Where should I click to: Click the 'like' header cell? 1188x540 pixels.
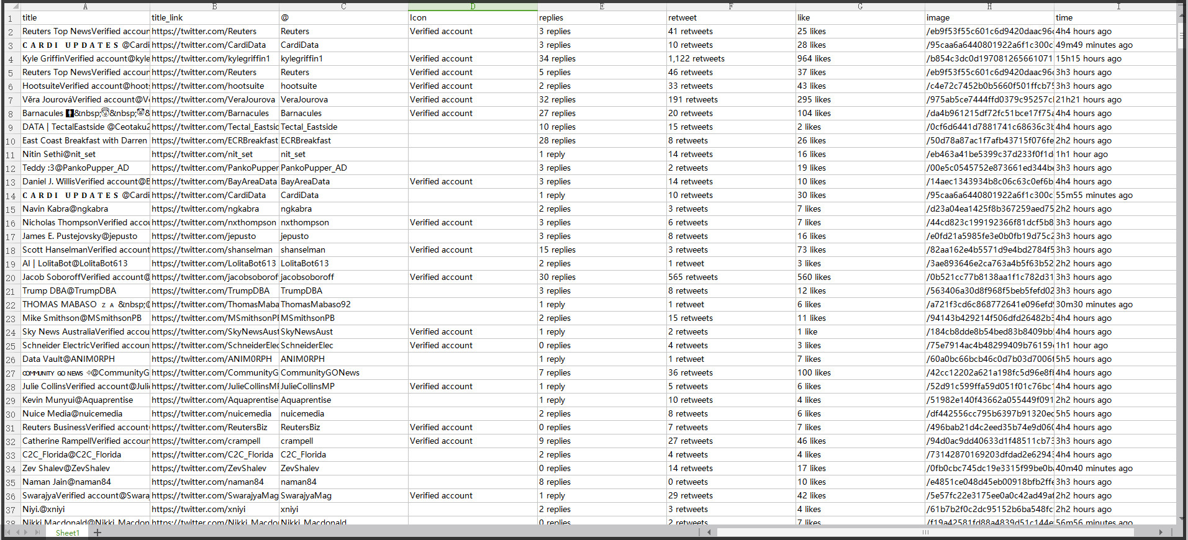(x=860, y=17)
